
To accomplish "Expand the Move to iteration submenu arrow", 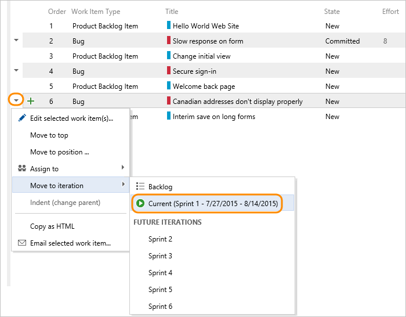I will [x=123, y=184].
